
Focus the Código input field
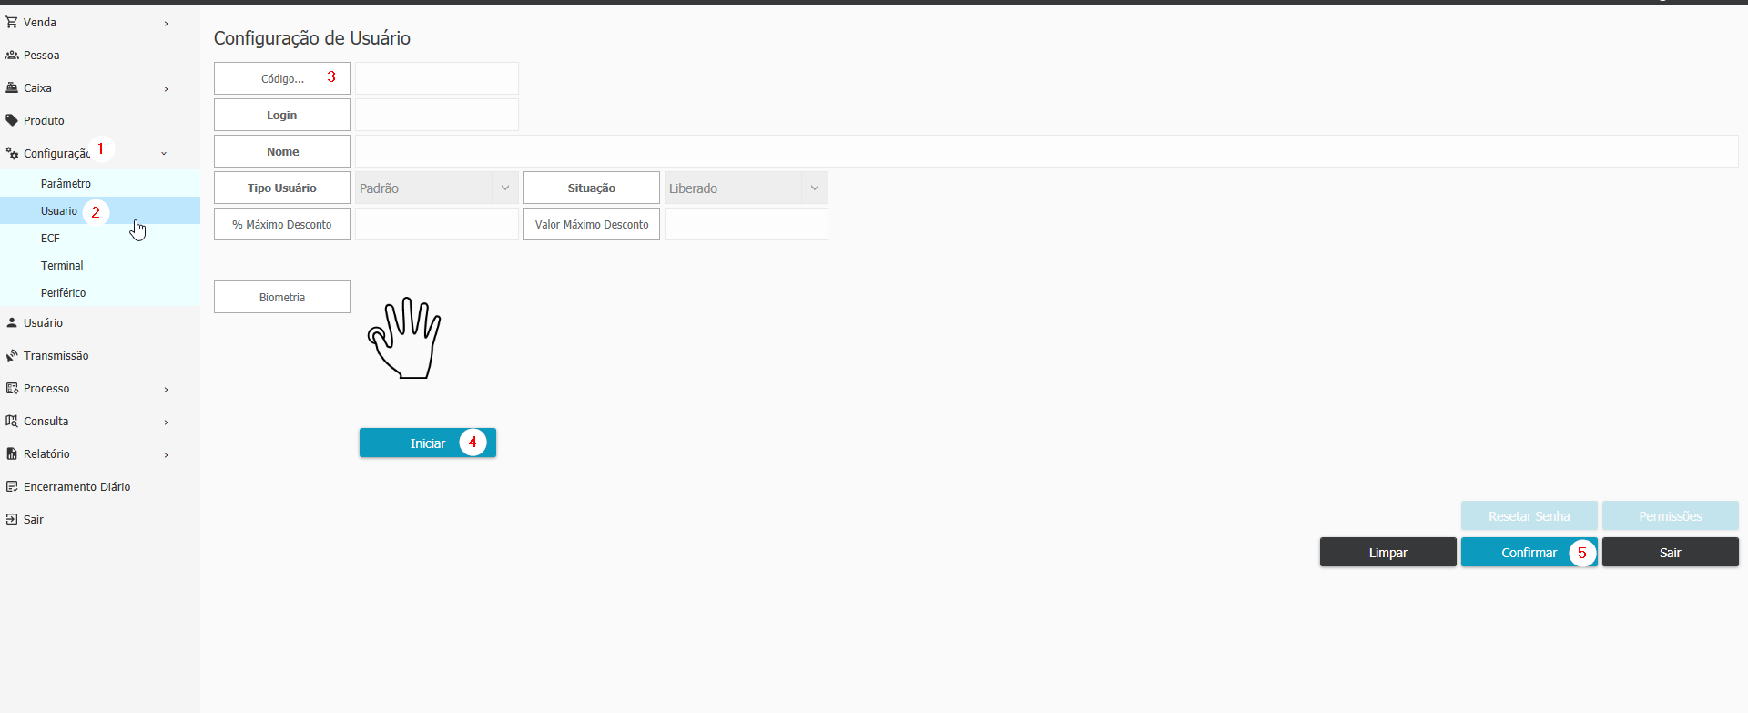[x=437, y=78]
